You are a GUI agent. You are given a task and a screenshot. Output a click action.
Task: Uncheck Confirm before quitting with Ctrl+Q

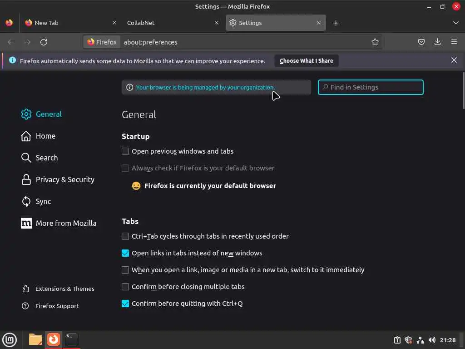click(x=125, y=304)
